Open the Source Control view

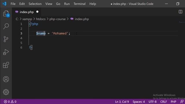[x=6, y=39]
